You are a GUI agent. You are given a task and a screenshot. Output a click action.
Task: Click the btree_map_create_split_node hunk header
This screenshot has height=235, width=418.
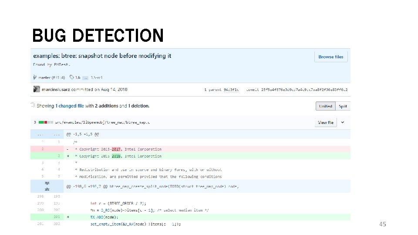tap(152, 187)
